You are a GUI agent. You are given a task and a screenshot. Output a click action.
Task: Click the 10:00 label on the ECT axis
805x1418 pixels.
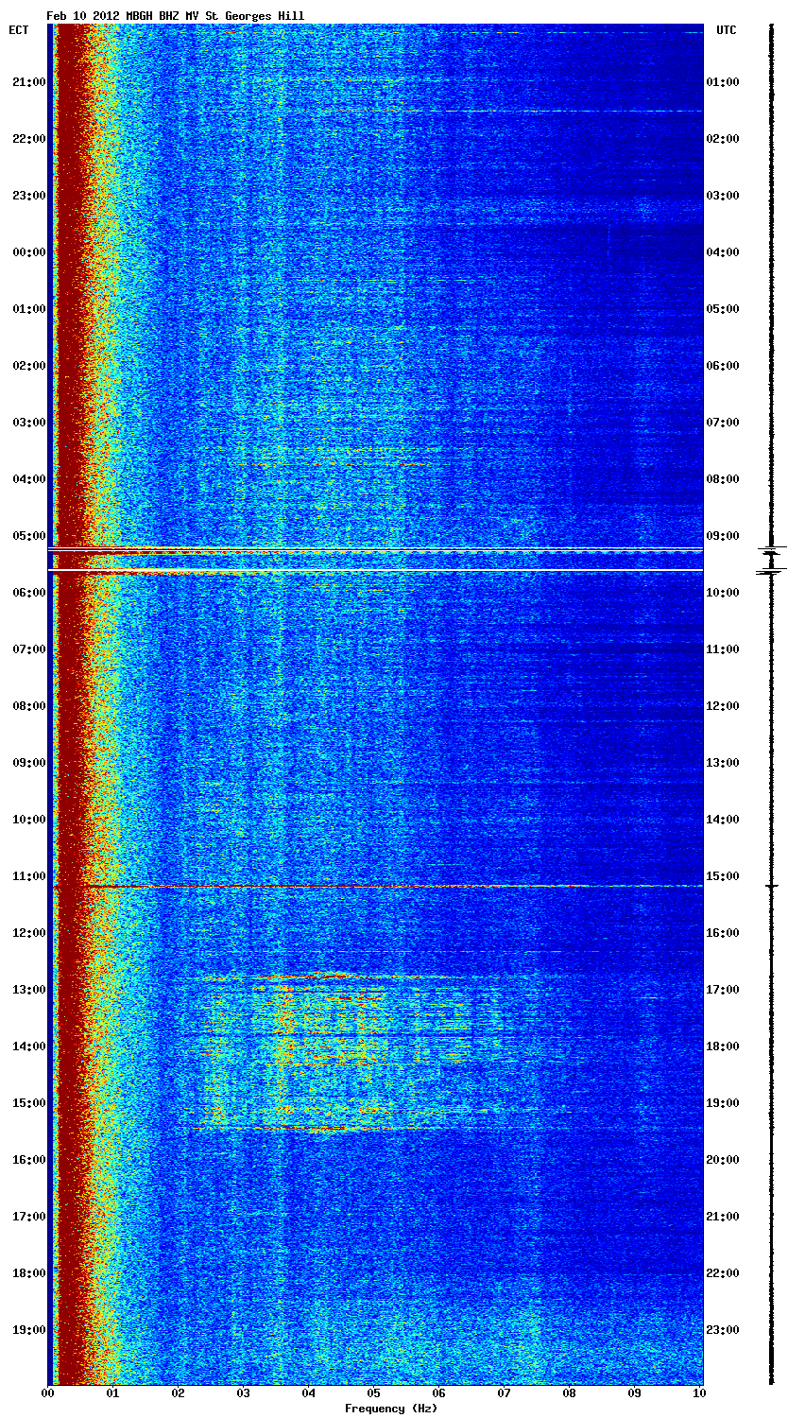click(x=29, y=820)
